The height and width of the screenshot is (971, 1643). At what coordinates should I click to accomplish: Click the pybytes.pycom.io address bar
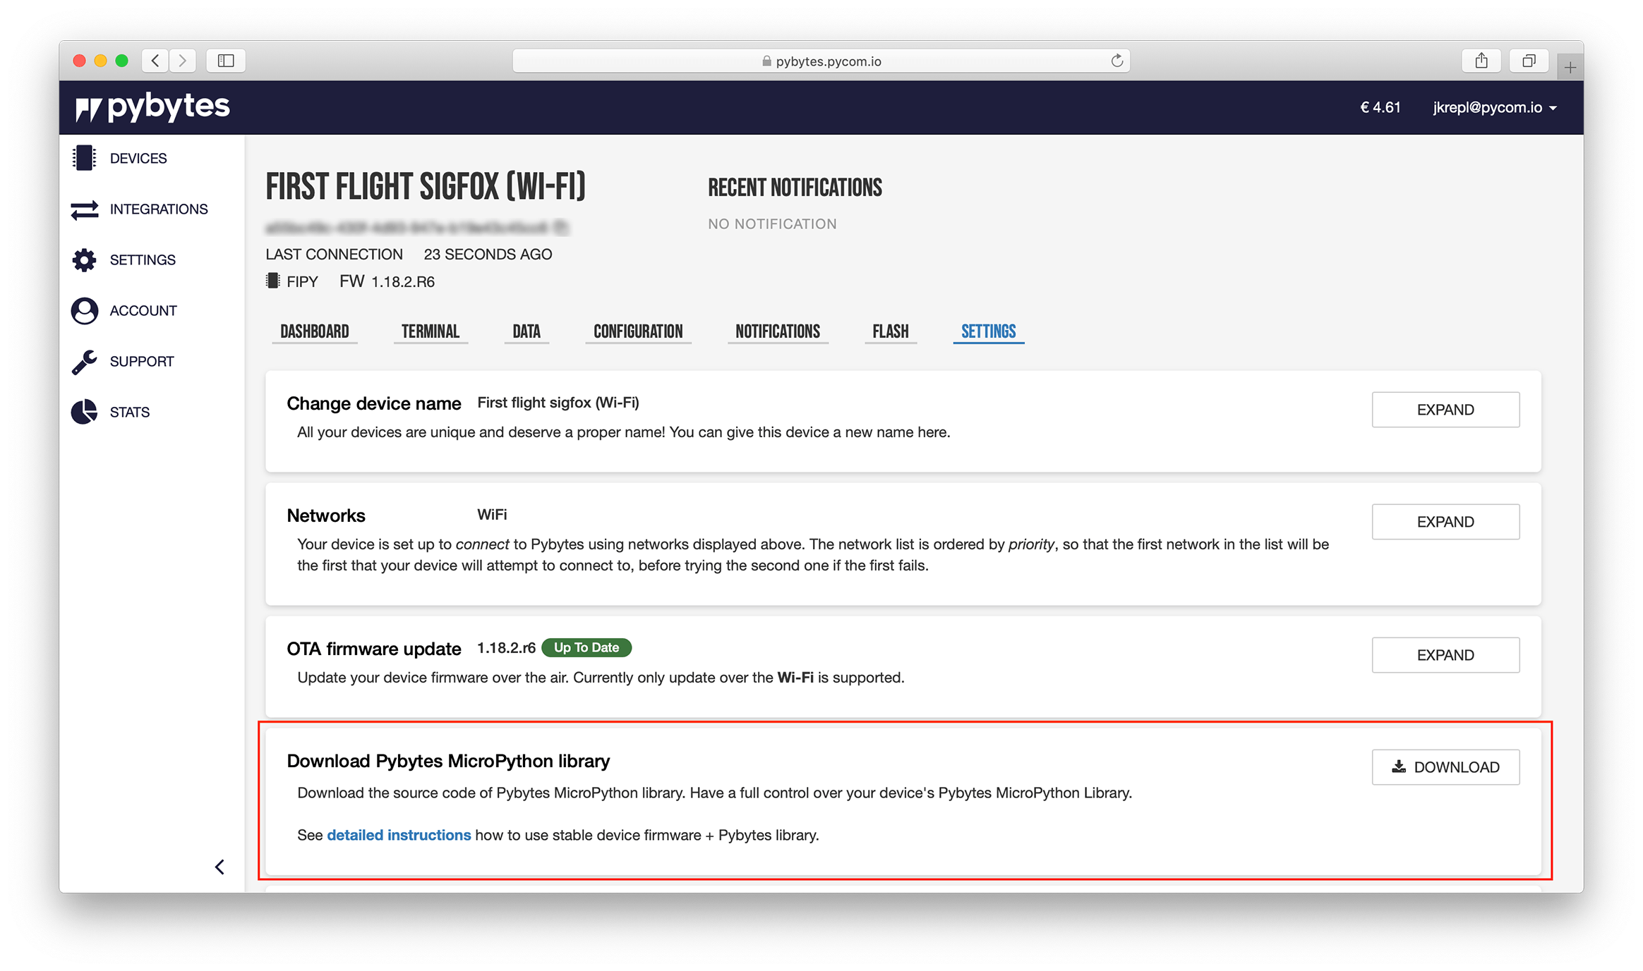[821, 61]
